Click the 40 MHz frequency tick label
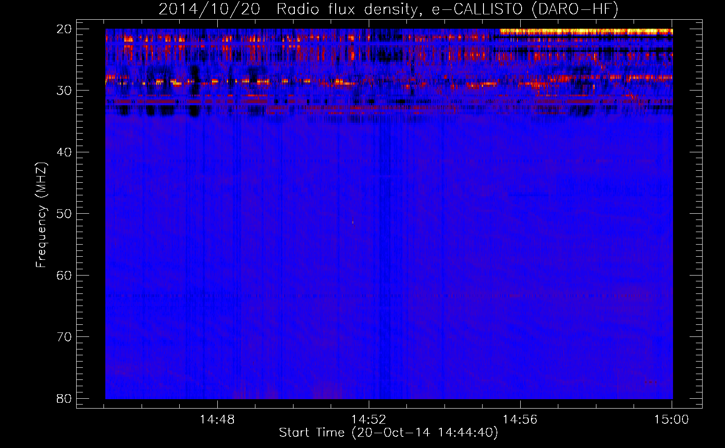 [64, 152]
